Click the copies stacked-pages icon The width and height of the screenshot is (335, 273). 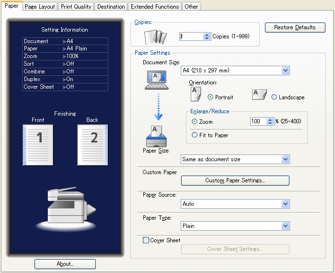[155, 36]
